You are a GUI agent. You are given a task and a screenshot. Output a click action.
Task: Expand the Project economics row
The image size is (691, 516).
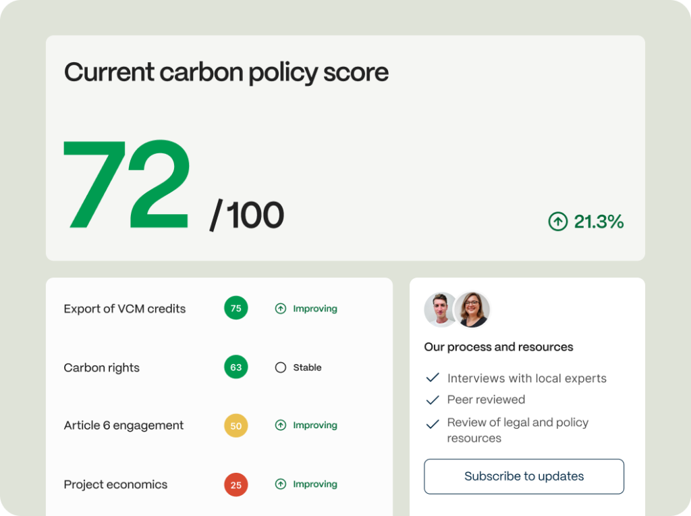coord(115,484)
